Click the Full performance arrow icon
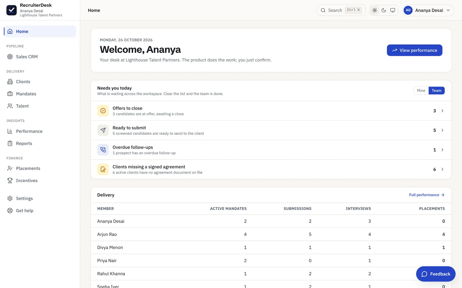 pyautogui.click(x=443, y=195)
